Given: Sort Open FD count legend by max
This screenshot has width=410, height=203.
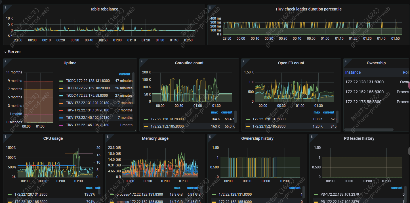Looking at the screenshot, I should 317,112.
